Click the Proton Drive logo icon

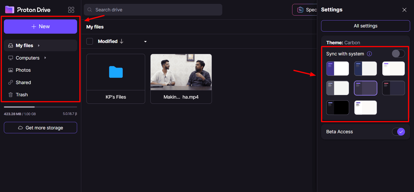coord(10,10)
